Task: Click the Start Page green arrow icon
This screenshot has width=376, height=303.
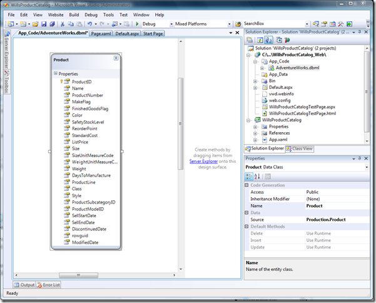Action: [x=349, y=24]
